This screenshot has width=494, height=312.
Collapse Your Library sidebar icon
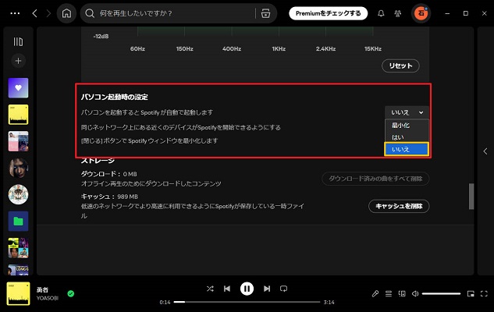tap(18, 41)
